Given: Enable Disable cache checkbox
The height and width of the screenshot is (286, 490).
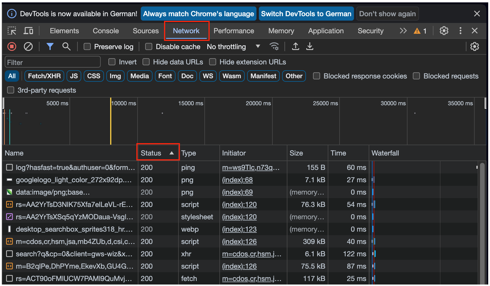Looking at the screenshot, I should (148, 46).
